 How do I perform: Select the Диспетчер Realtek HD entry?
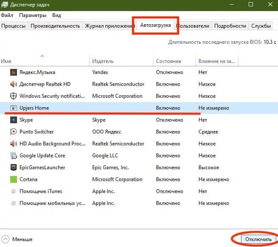pos(45,84)
